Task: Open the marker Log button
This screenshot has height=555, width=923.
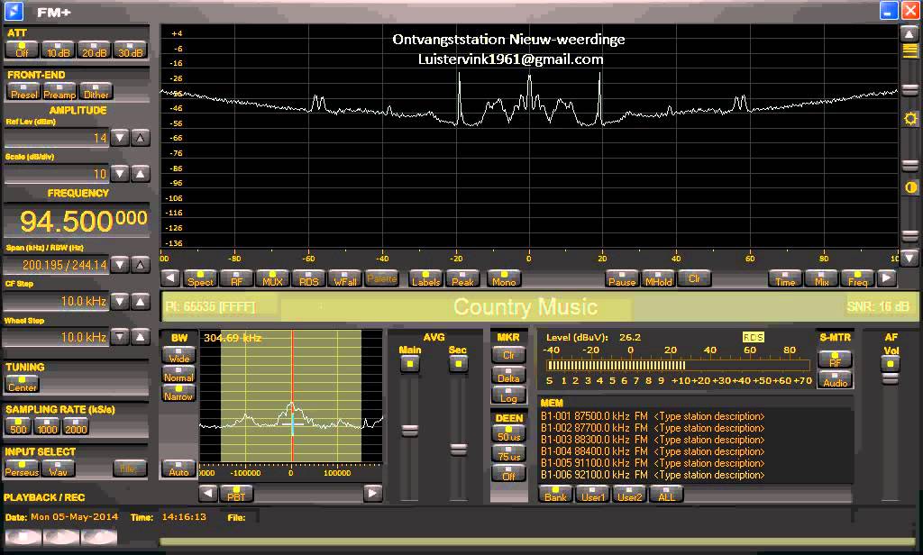Action: coord(508,396)
